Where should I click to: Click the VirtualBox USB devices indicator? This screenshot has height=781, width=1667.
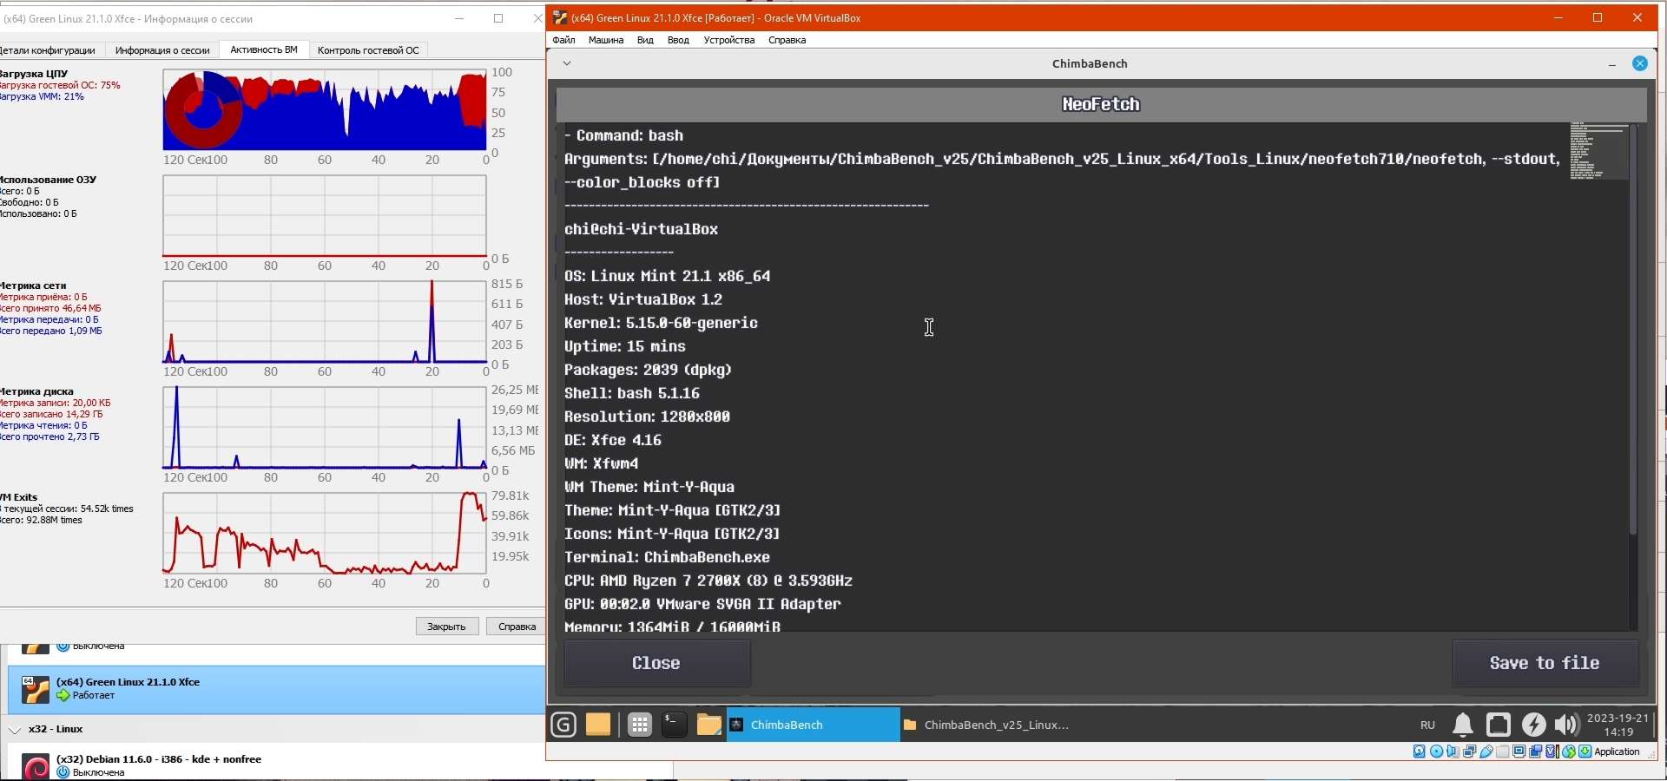(x=1486, y=751)
